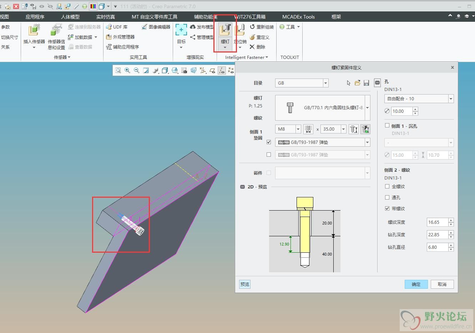Click the 螺纹深度 16.65 field
The image size is (475, 333).
tap(438, 222)
